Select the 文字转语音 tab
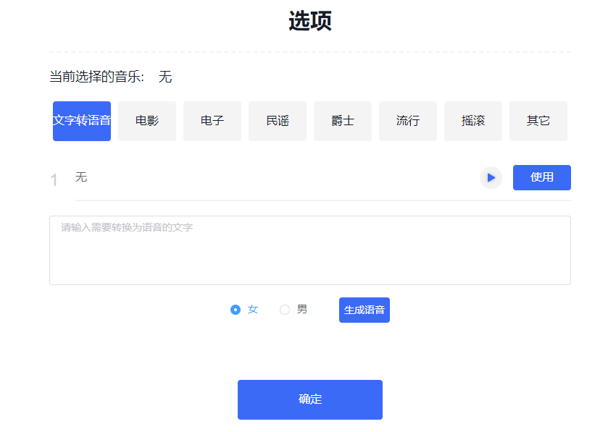 coord(81,120)
